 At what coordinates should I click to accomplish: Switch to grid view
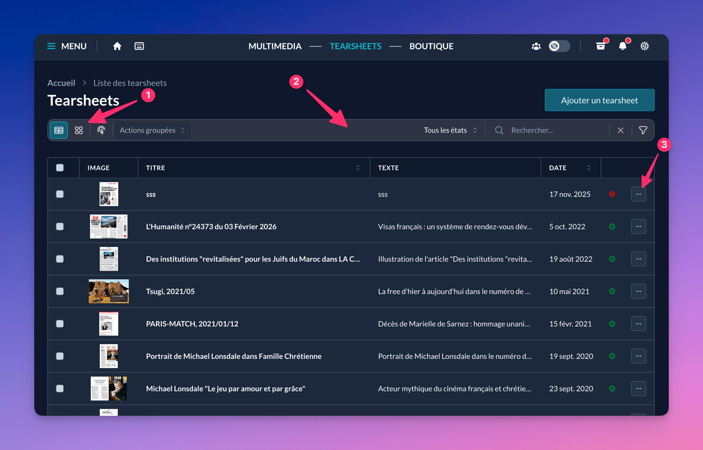79,130
